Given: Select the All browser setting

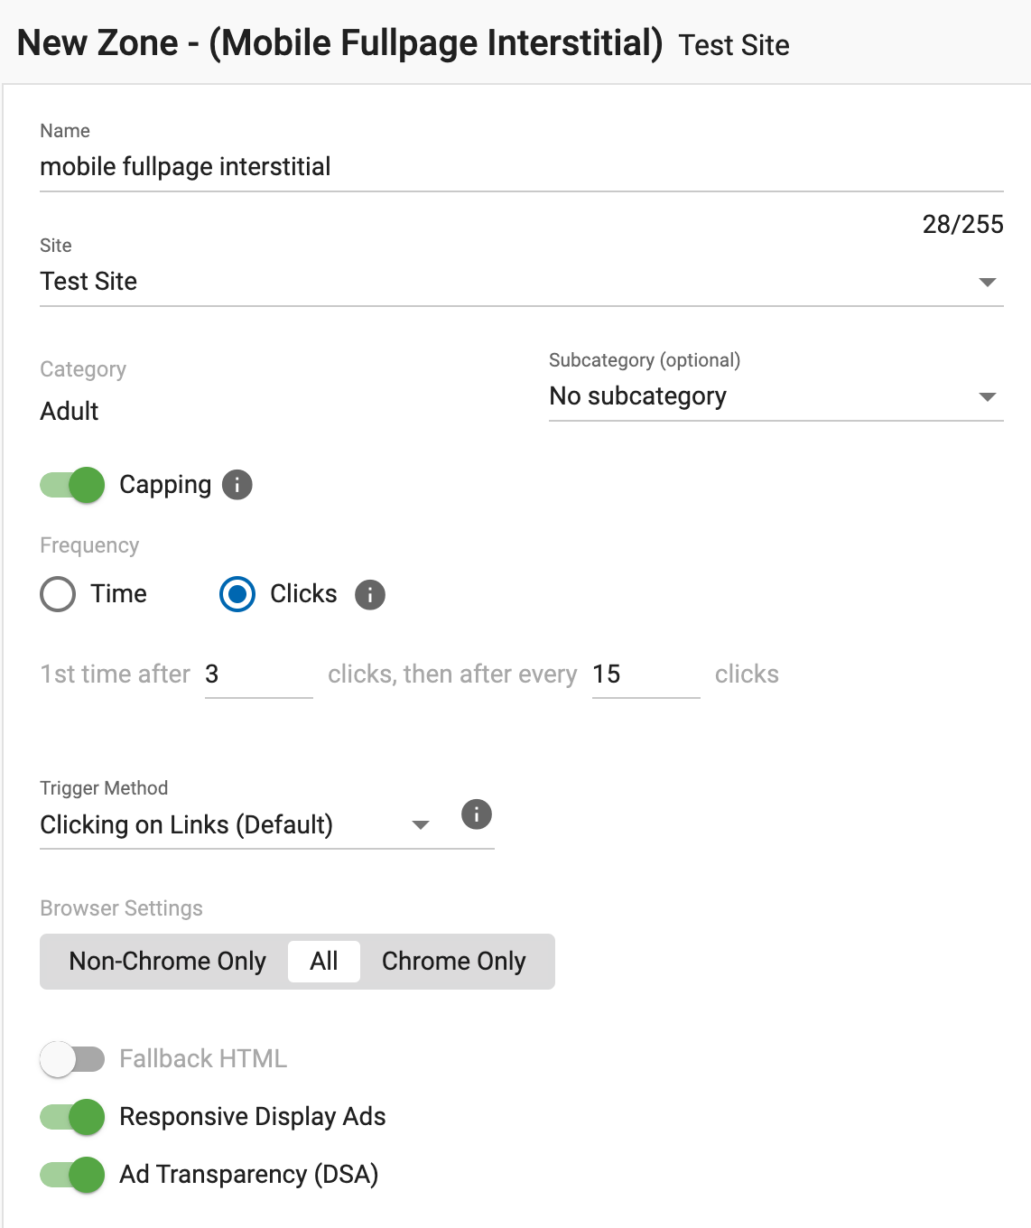Looking at the screenshot, I should [323, 962].
